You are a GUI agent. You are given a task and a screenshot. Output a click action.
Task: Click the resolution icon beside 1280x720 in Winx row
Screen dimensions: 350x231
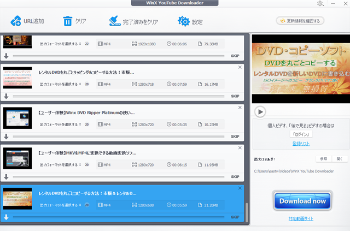pos(134,125)
